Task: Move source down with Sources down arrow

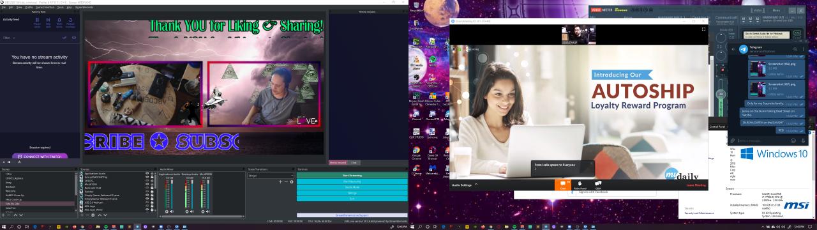Action: click(x=105, y=215)
